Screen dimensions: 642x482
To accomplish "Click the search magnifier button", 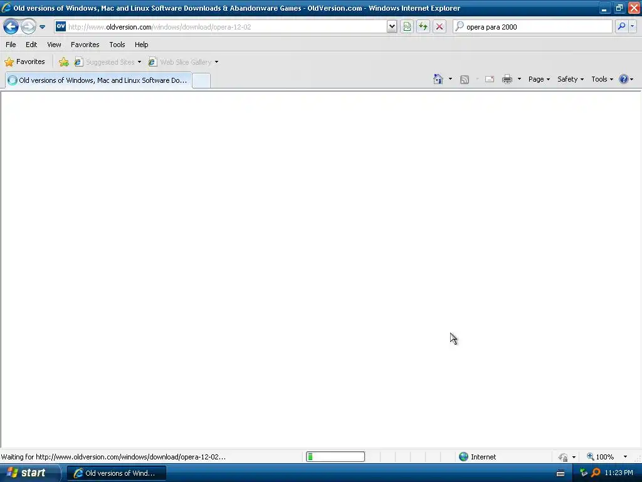I will (621, 26).
